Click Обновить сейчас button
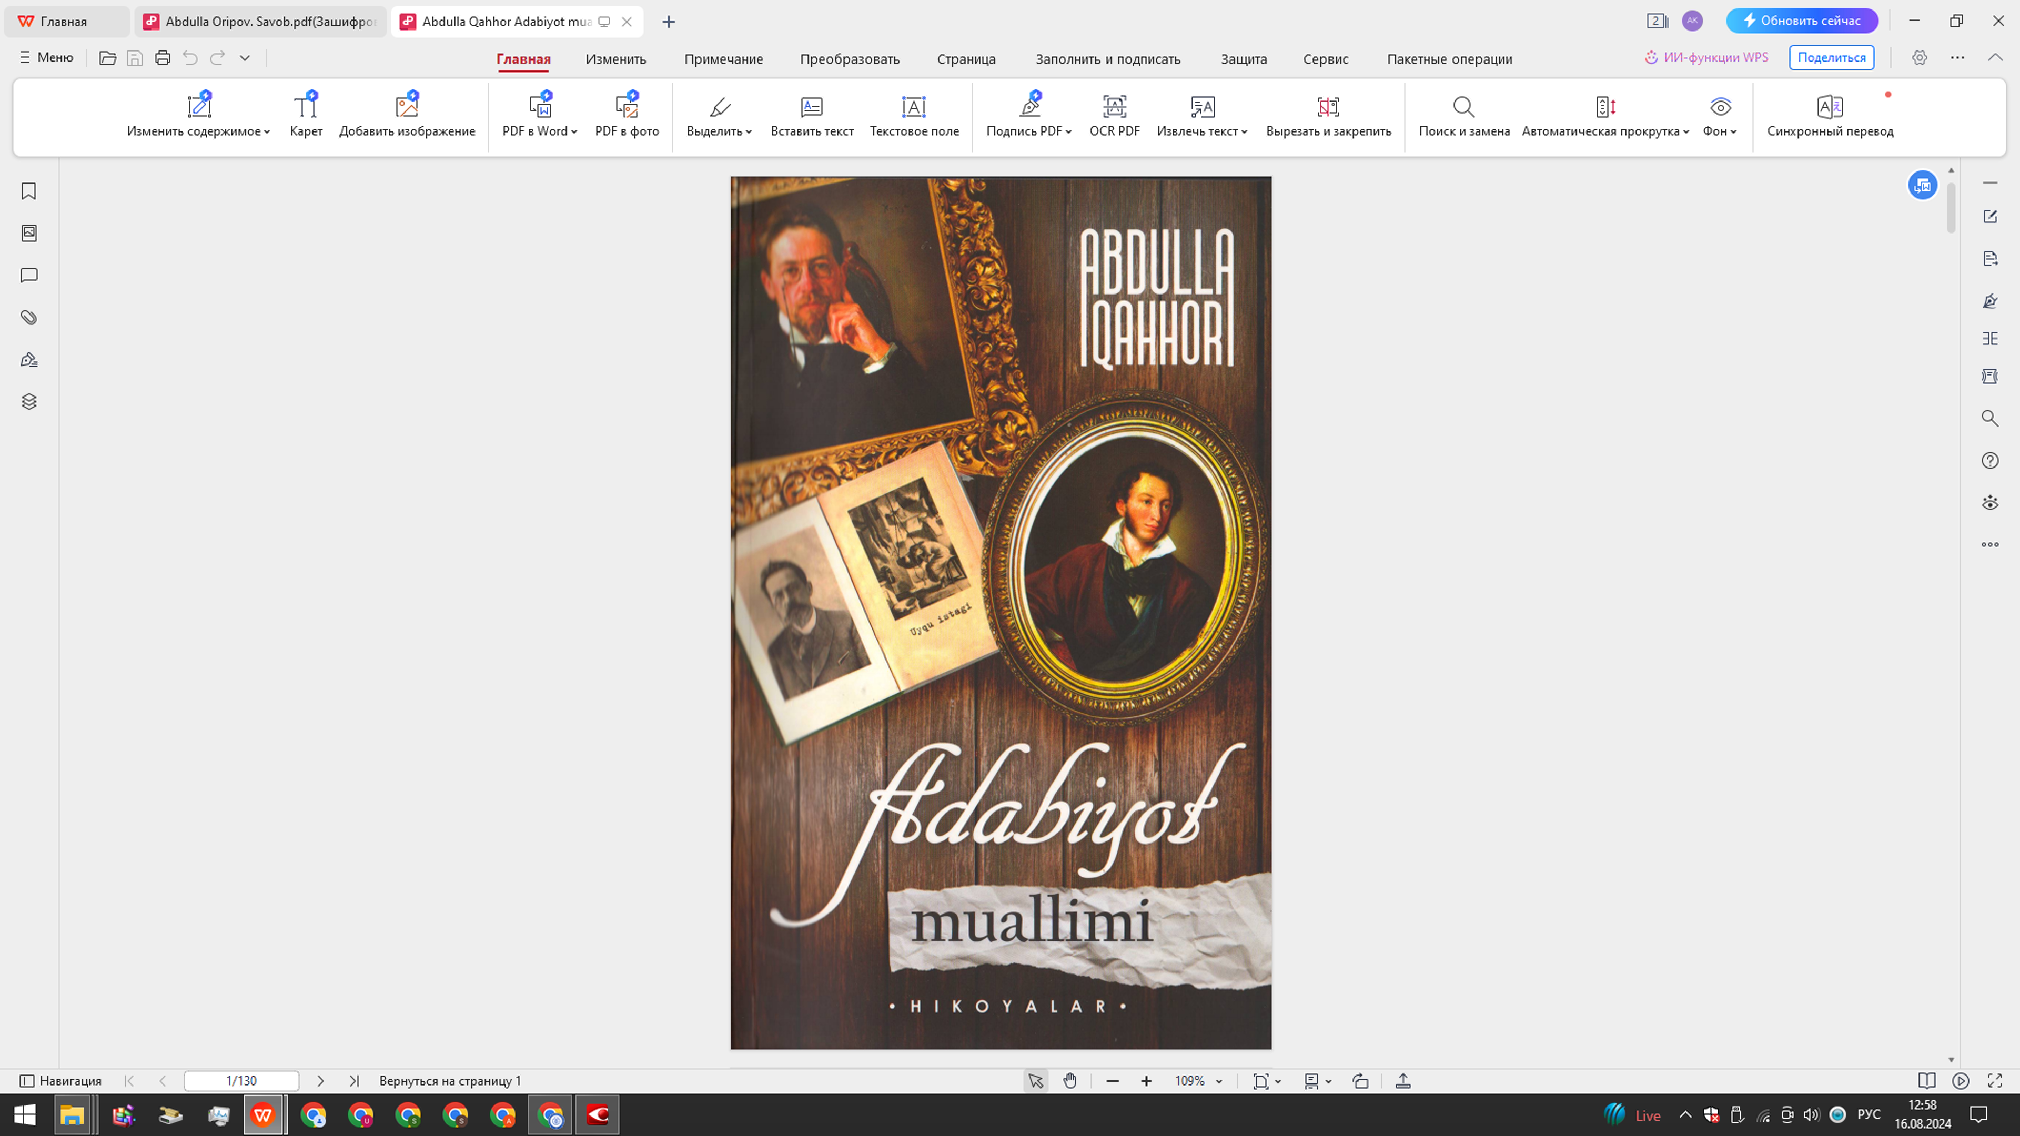The height and width of the screenshot is (1136, 2020). point(1801,21)
